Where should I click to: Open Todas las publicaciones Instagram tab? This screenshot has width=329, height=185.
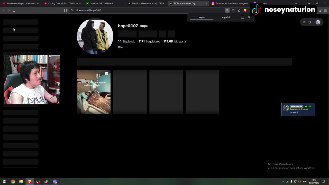pyautogui.click(x=230, y=3)
